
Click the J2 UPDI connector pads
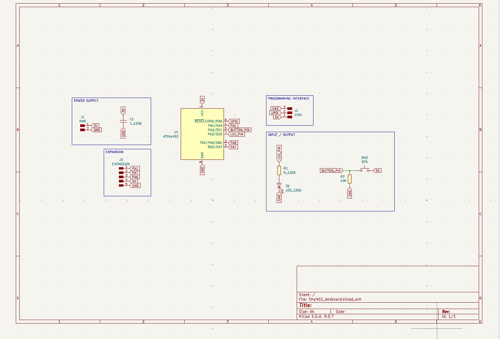point(290,113)
